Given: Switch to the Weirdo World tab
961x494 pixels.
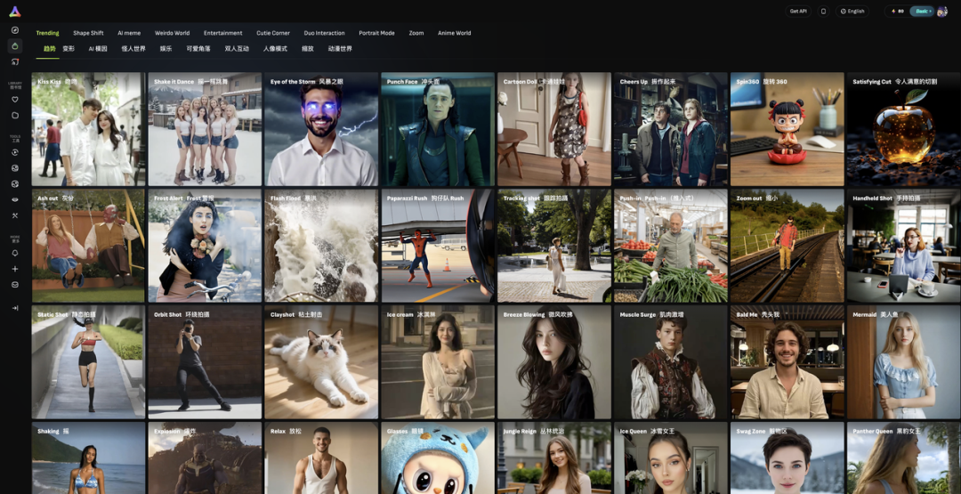Looking at the screenshot, I should tap(173, 33).
